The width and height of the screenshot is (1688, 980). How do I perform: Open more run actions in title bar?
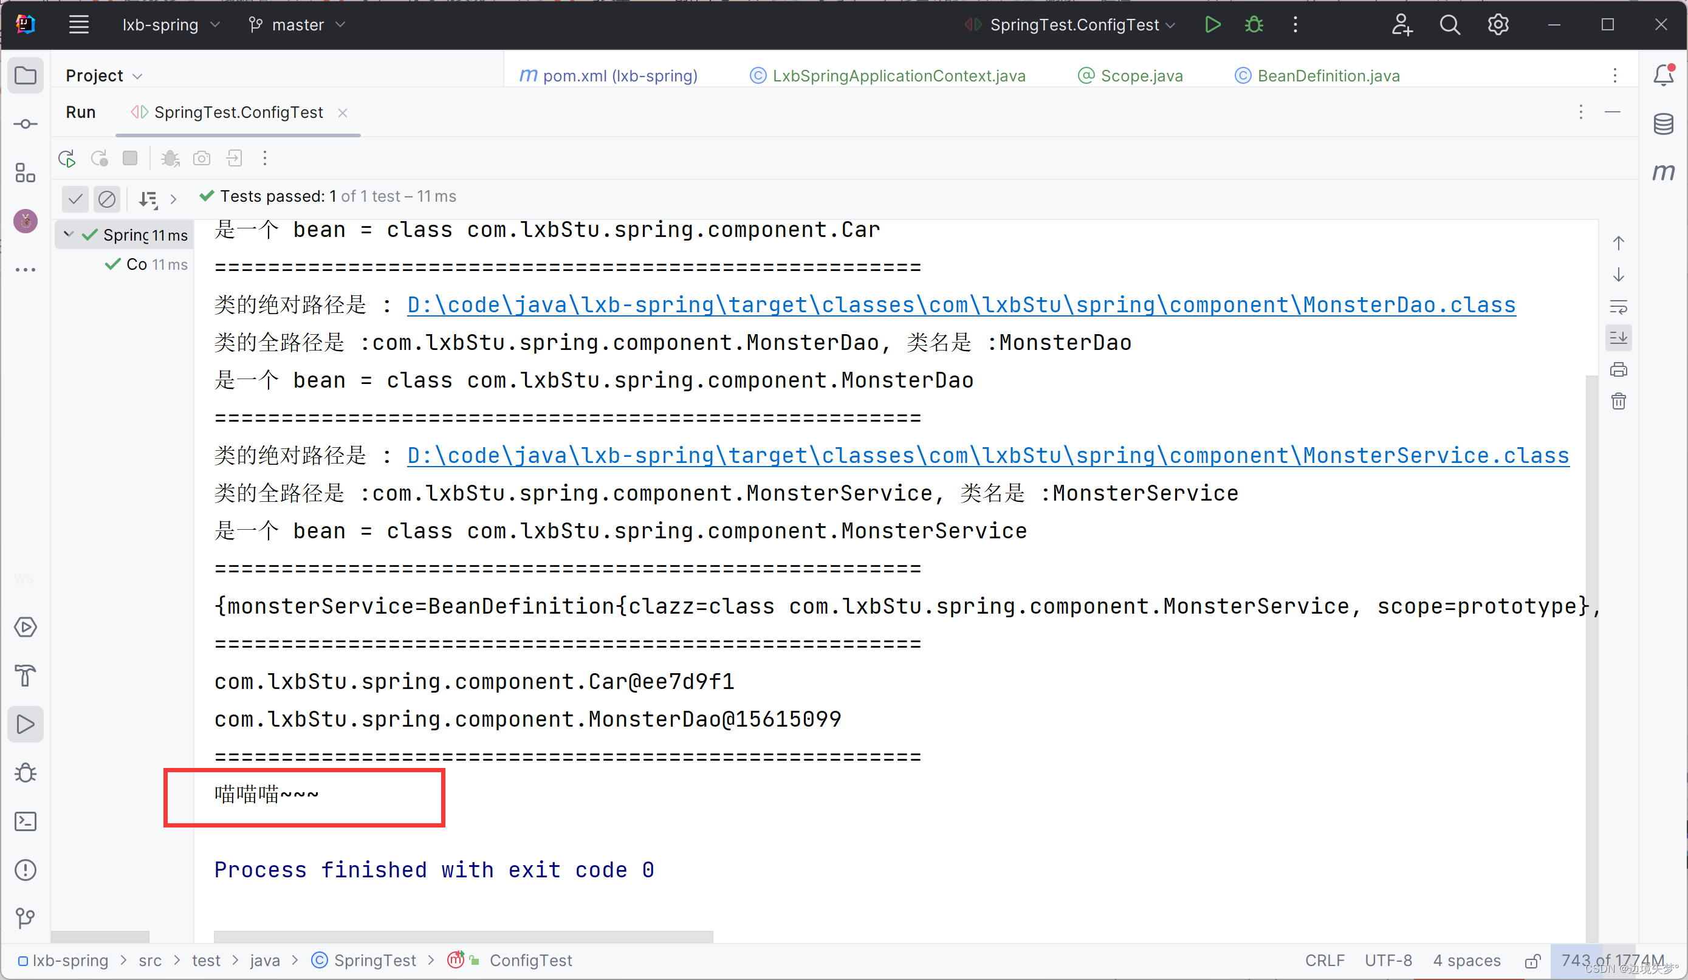coord(1295,25)
